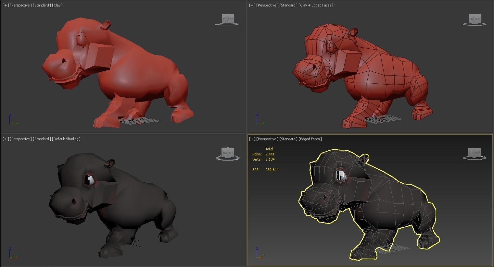Click the 'Polys: 2,441' statistic
Image resolution: width=494 pixels, height=267 pixels.
pos(263,154)
